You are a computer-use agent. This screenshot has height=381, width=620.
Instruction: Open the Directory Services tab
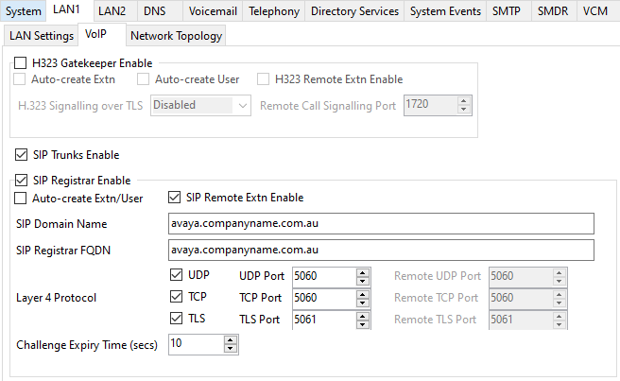pyautogui.click(x=354, y=11)
